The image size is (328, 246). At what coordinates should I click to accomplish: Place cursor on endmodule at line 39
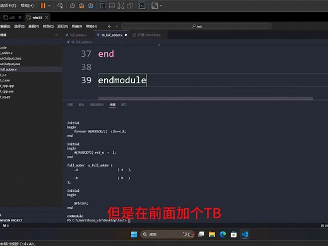coord(122,80)
